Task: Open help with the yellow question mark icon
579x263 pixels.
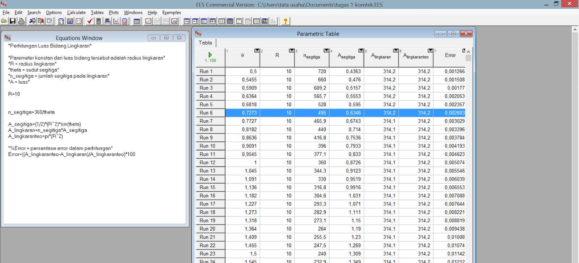Action: pos(285,21)
